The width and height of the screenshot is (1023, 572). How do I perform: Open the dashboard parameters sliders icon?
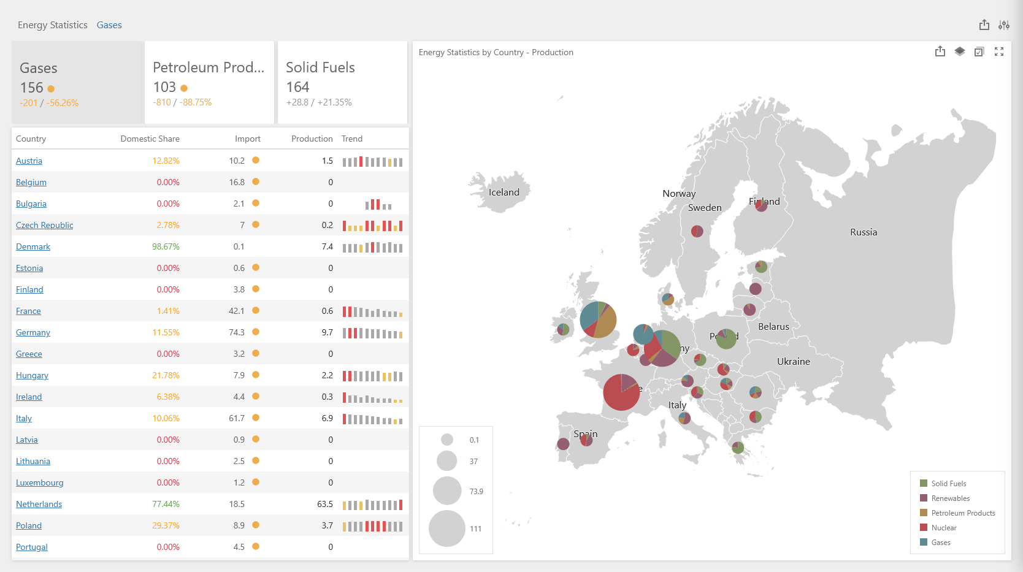click(1004, 25)
